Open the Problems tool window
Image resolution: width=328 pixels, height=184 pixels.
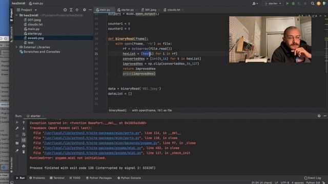pos(37,178)
